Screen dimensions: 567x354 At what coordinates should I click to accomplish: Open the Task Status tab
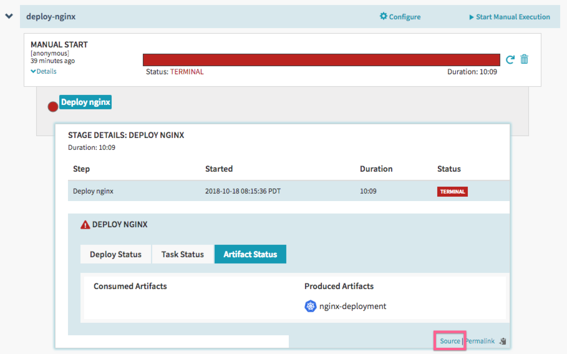[x=182, y=254]
